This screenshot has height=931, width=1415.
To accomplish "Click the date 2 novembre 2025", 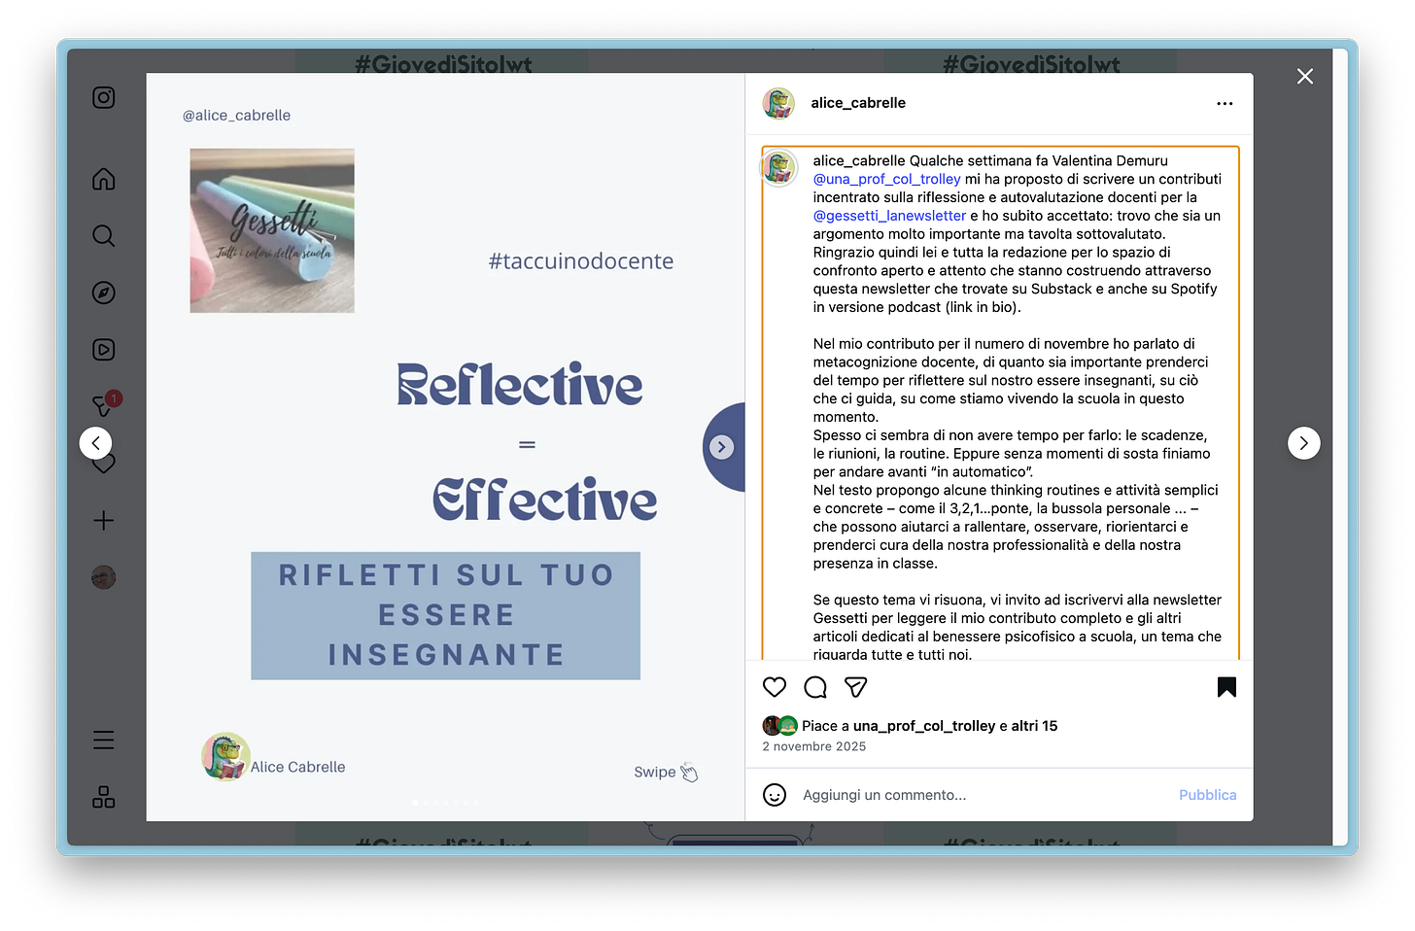I will 814,746.
